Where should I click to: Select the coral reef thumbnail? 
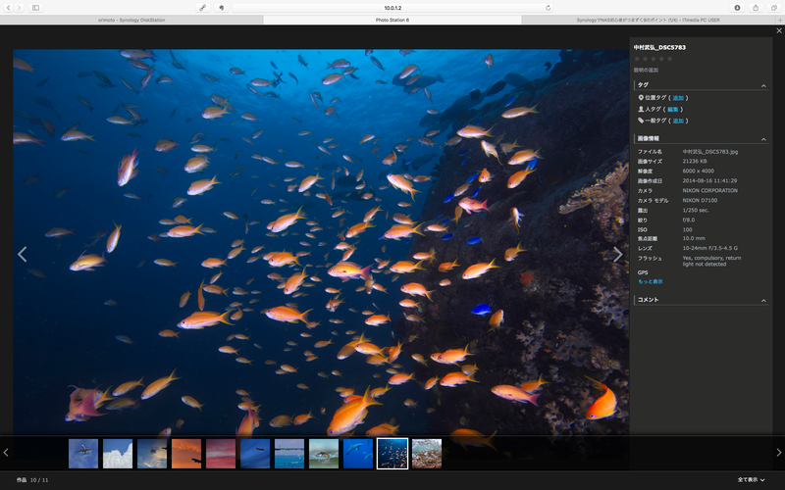427,454
